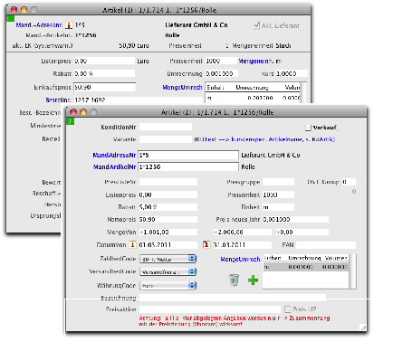Click into the EAN field
Image resolution: width=412 pixels, height=342 pixels.
(x=326, y=244)
